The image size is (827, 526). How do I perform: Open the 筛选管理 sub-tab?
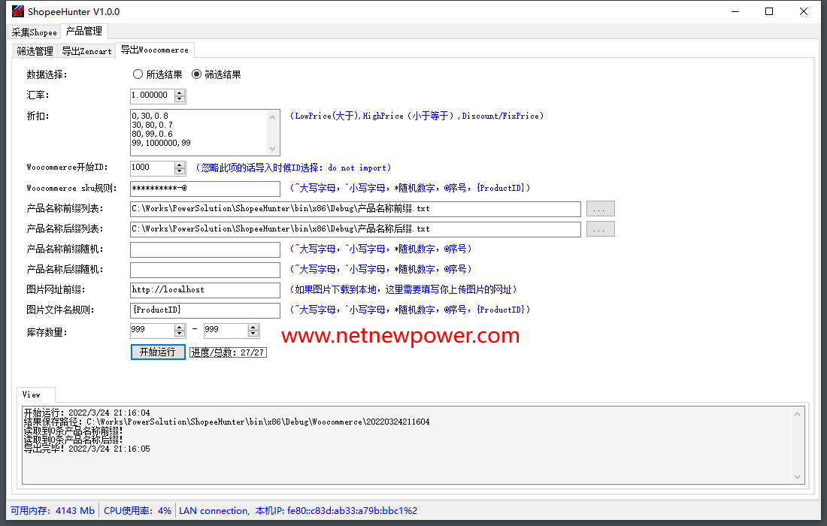click(x=35, y=51)
